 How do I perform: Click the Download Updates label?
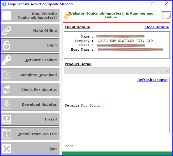pyautogui.click(x=39, y=104)
